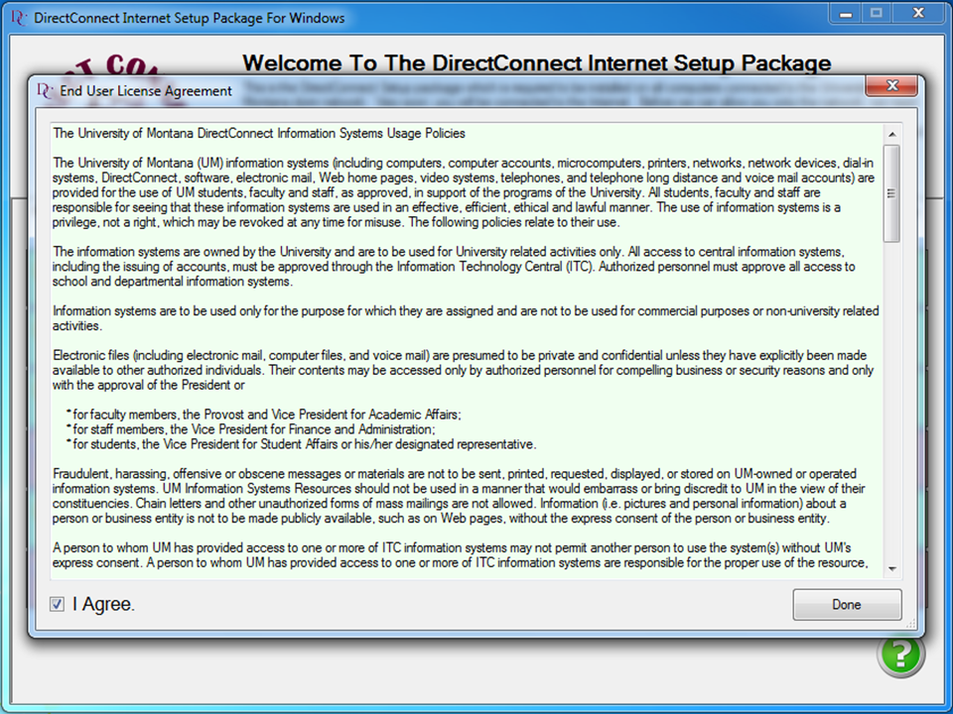Click the DirectConnect title bar app icon
This screenshot has width=953, height=714.
(19, 18)
